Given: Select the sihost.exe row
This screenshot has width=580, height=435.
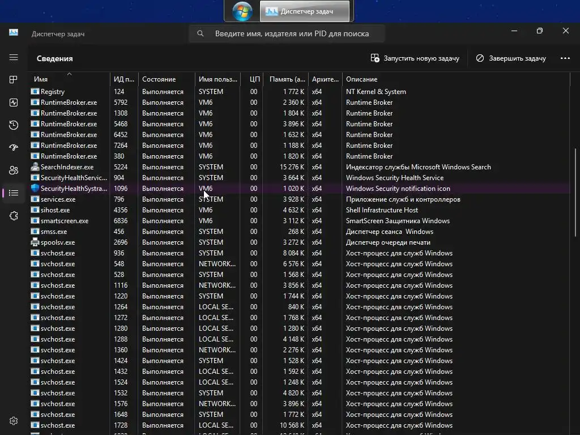Looking at the screenshot, I should click(x=300, y=210).
